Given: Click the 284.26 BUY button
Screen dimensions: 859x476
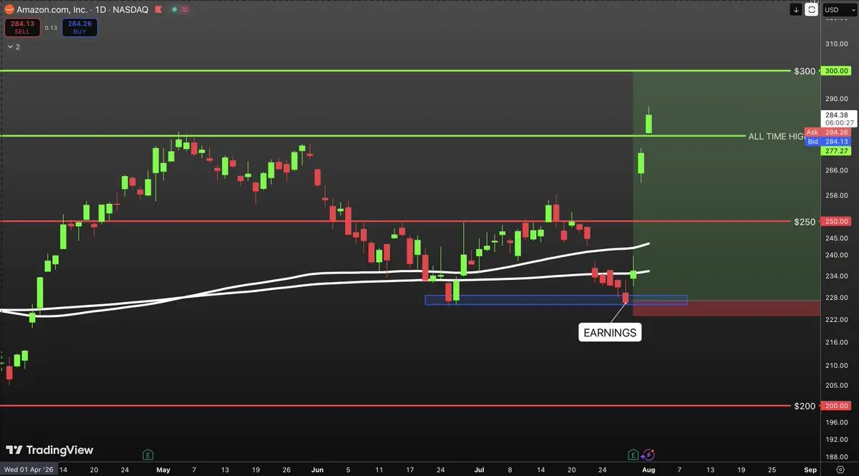Looking at the screenshot, I should [x=79, y=28].
